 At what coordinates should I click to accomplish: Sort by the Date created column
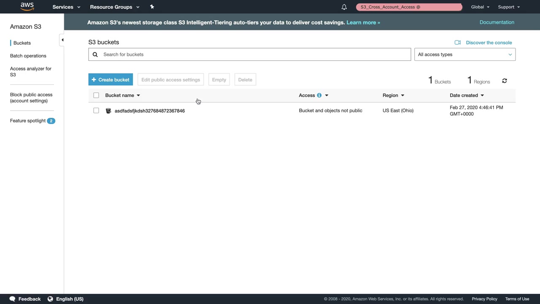467,95
